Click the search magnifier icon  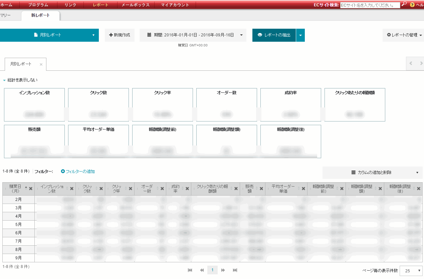(x=404, y=4)
